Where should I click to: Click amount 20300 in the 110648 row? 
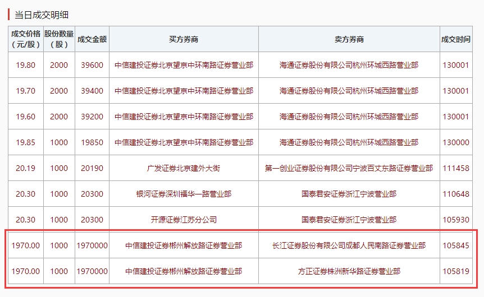coord(92,194)
